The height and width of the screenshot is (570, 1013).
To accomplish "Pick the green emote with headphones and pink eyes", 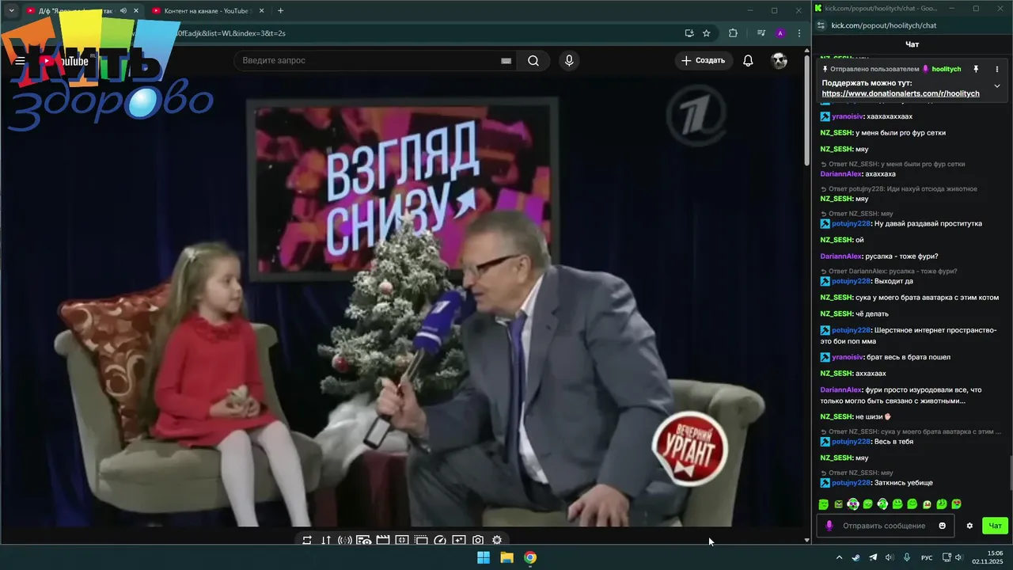I will [853, 504].
